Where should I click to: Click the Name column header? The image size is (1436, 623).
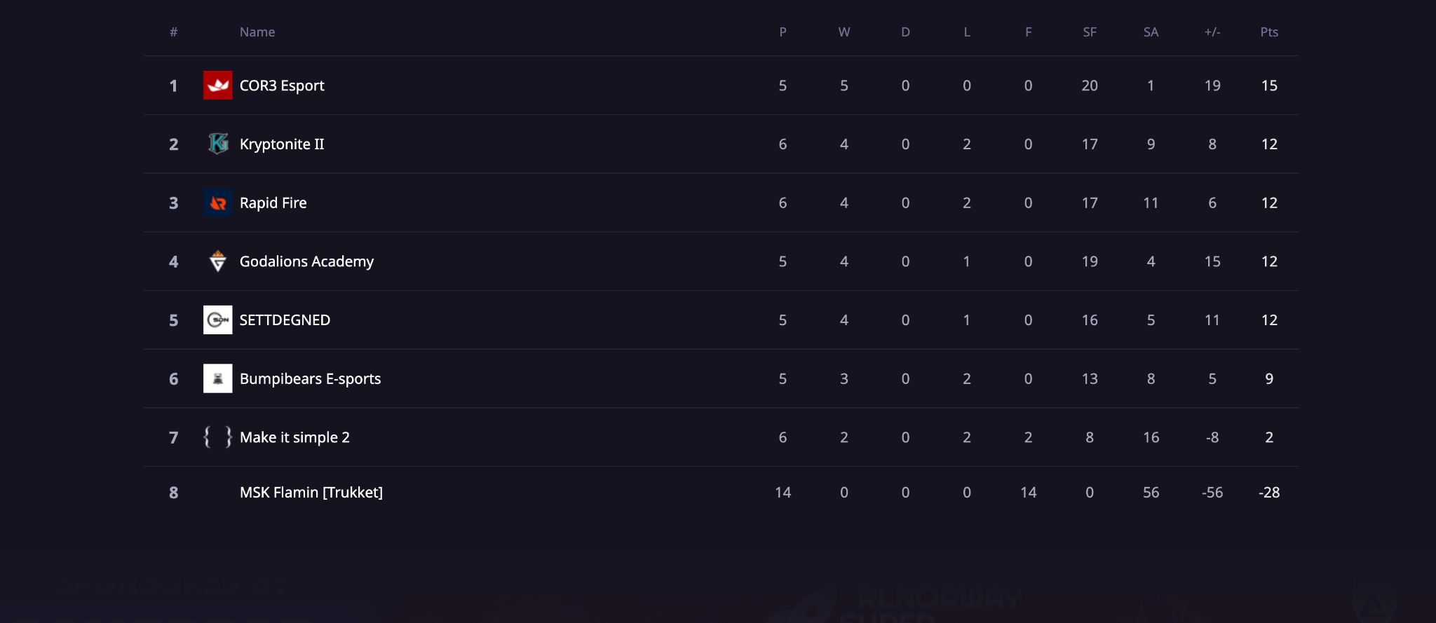pyautogui.click(x=257, y=32)
